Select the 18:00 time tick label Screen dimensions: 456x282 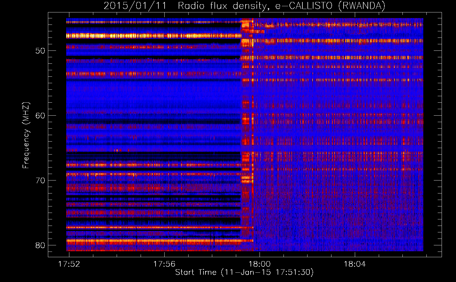pos(259,264)
